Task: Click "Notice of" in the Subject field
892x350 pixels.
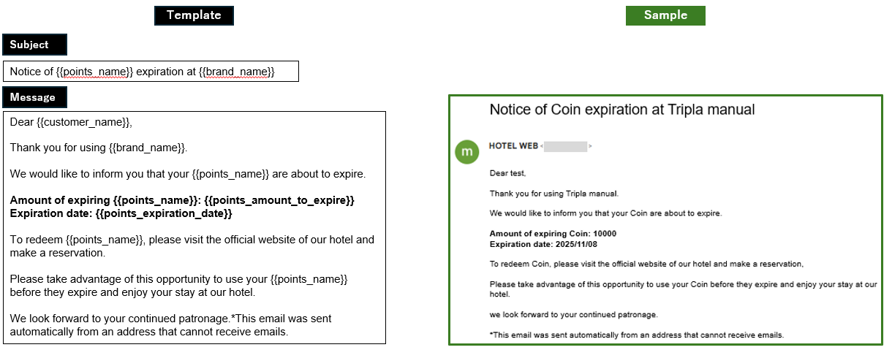Action: coord(31,72)
